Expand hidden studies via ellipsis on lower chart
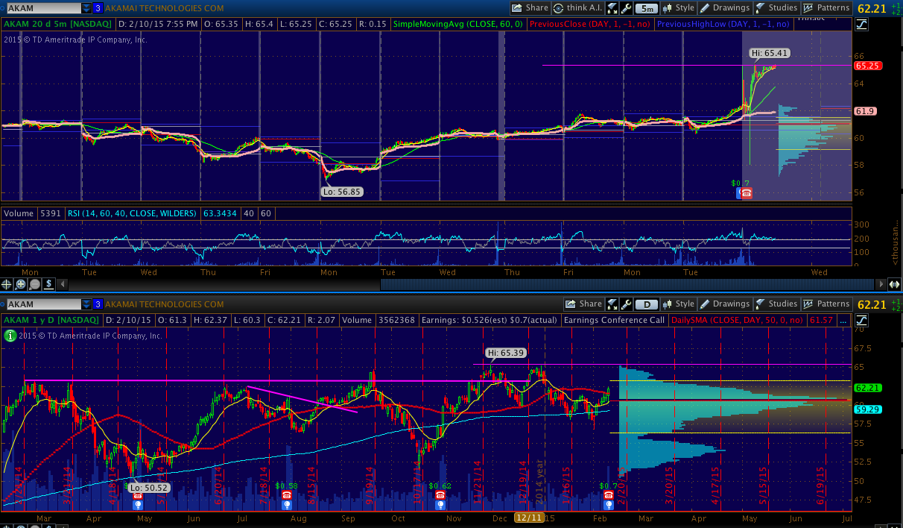The height and width of the screenshot is (528, 903). point(843,320)
